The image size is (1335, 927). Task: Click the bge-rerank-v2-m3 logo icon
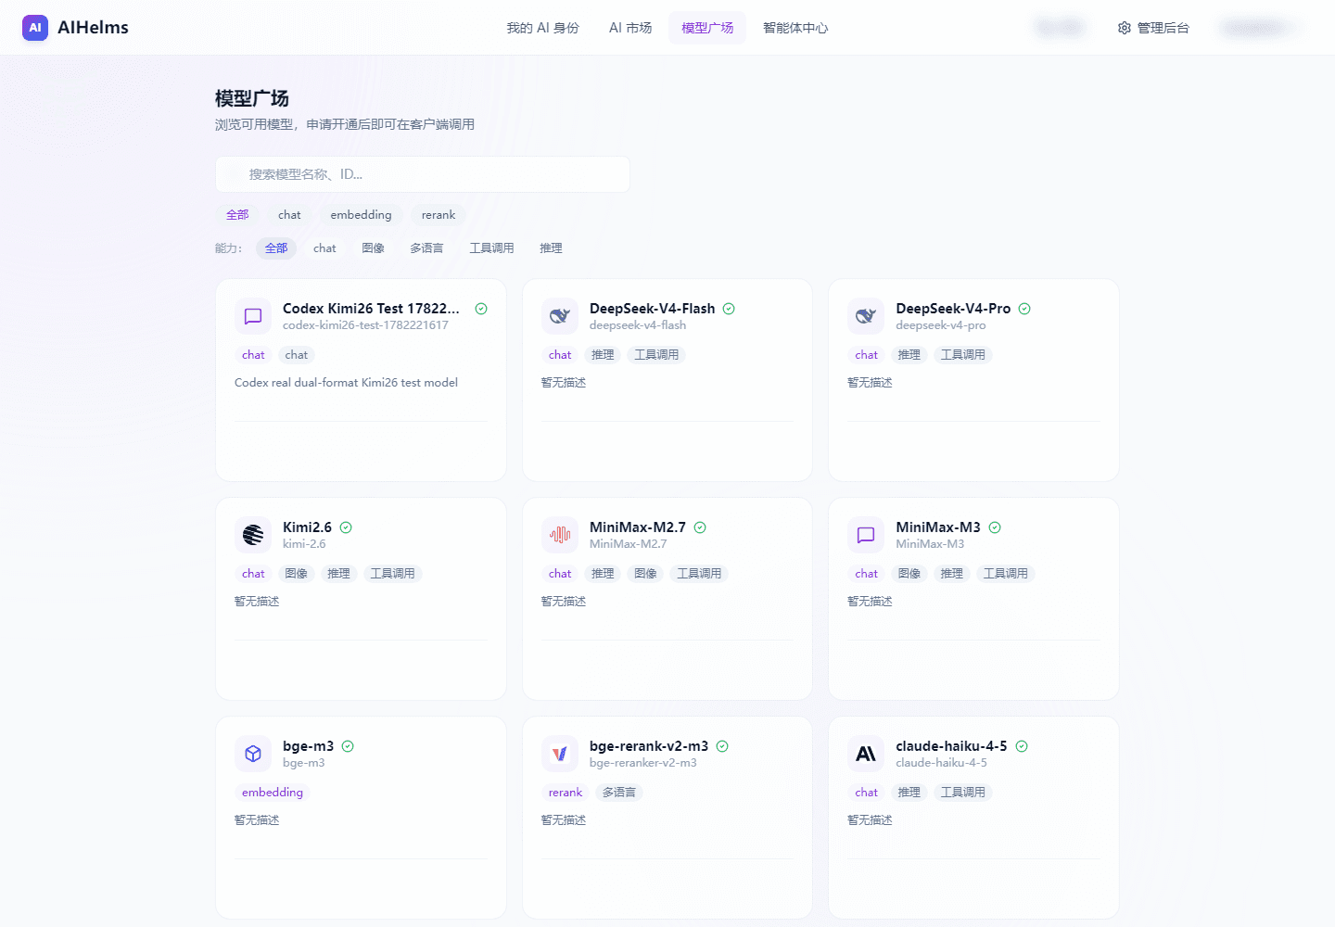coord(560,754)
